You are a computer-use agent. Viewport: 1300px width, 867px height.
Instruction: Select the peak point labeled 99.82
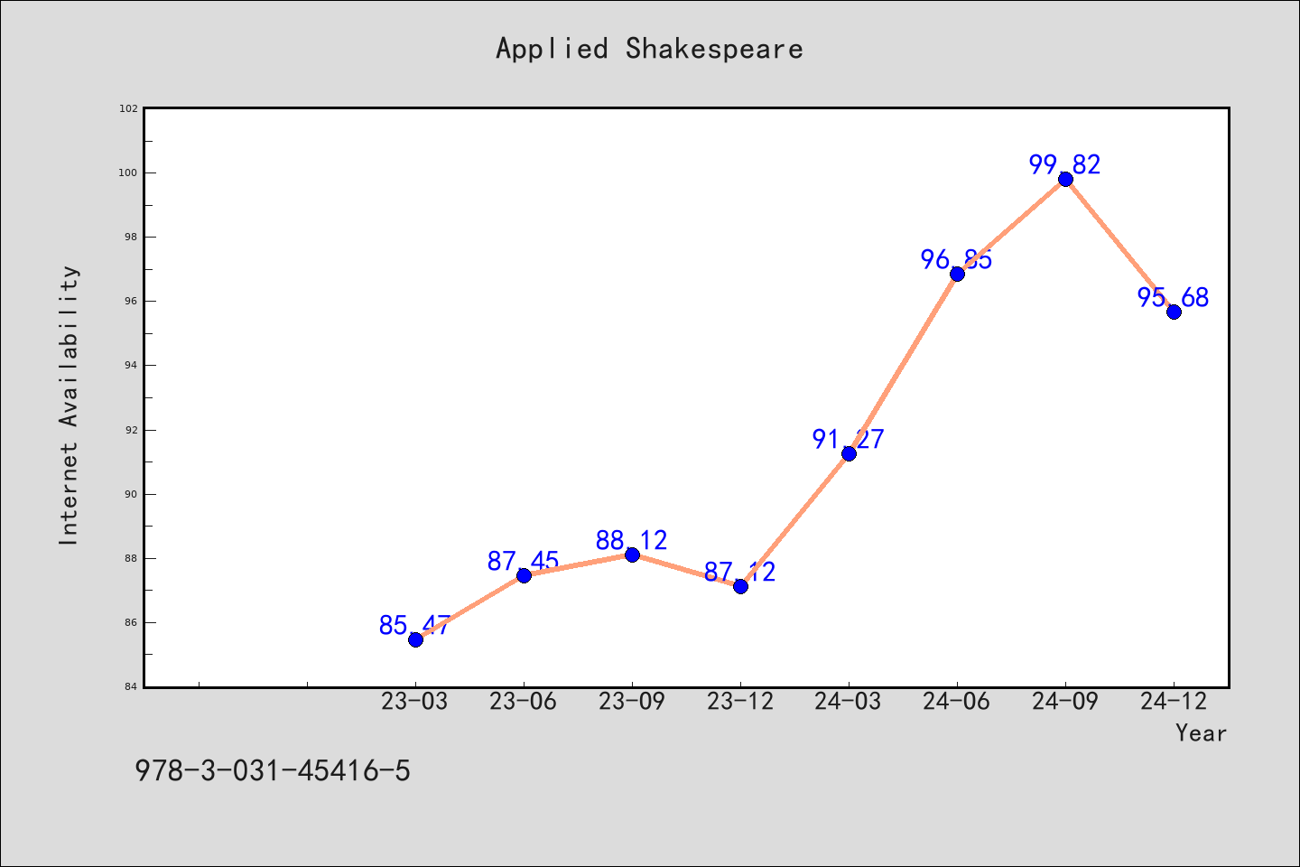tap(1065, 179)
